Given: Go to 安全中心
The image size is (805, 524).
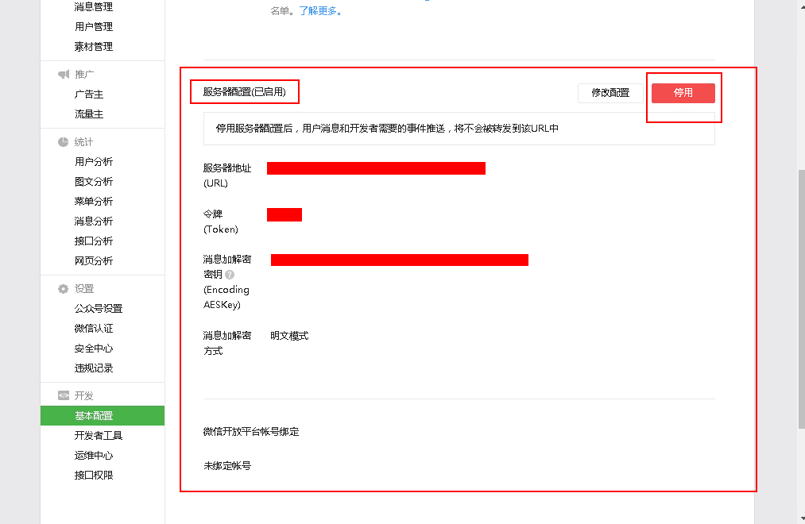Looking at the screenshot, I should point(94,349).
